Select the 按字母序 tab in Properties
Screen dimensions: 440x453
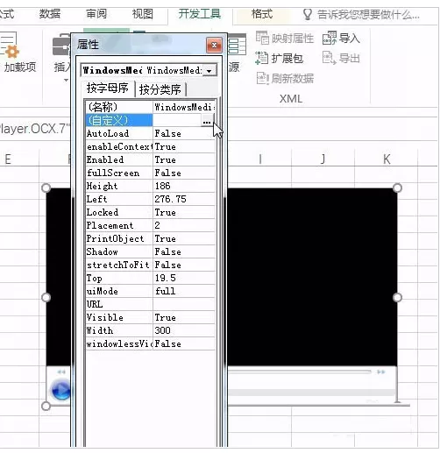click(107, 88)
